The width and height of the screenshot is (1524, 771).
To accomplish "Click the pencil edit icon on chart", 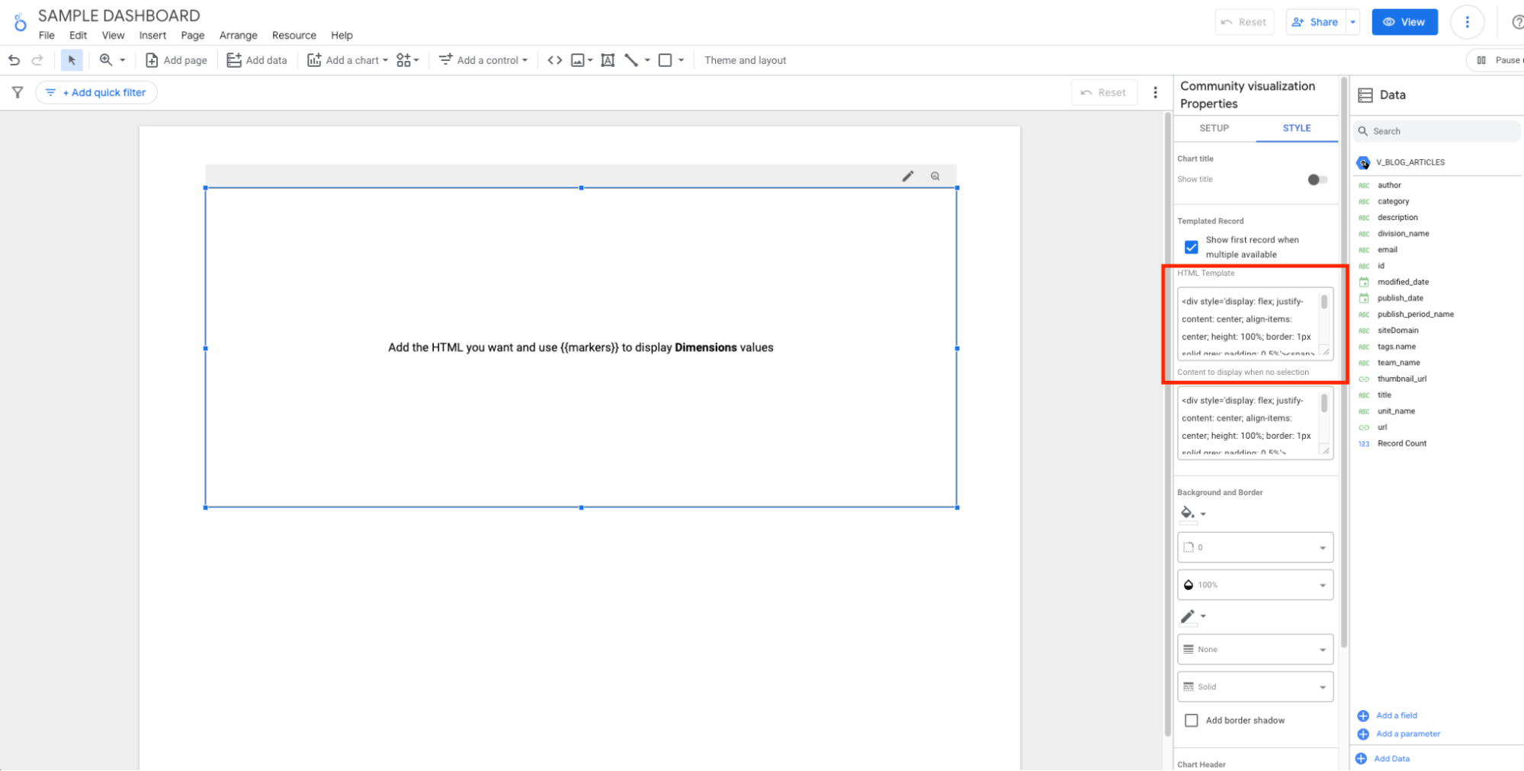I will coord(907,176).
